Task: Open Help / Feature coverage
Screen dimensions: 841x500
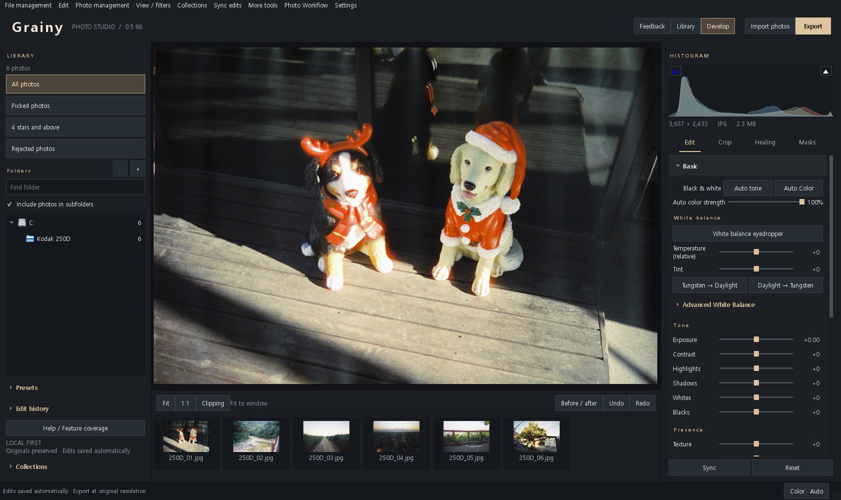Action: [x=76, y=428]
